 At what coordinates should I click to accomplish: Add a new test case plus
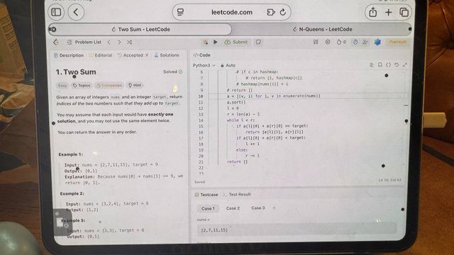274,208
